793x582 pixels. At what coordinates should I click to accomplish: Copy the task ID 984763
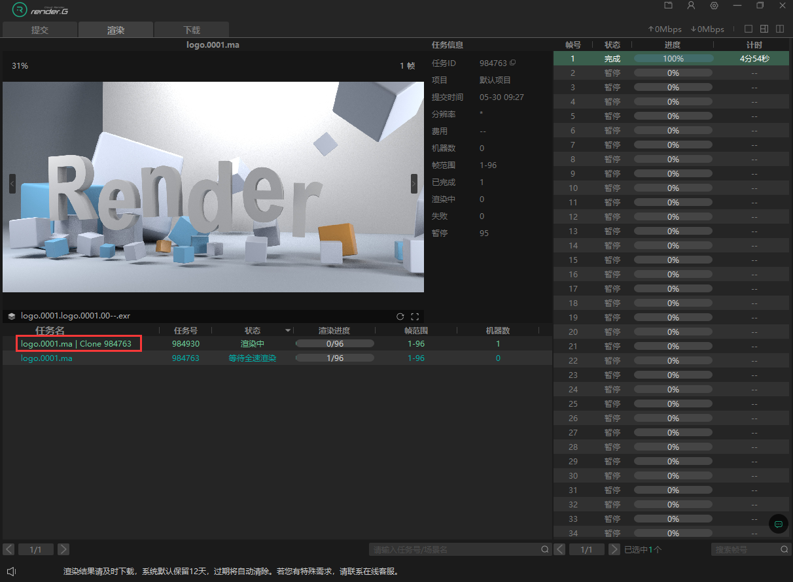513,63
